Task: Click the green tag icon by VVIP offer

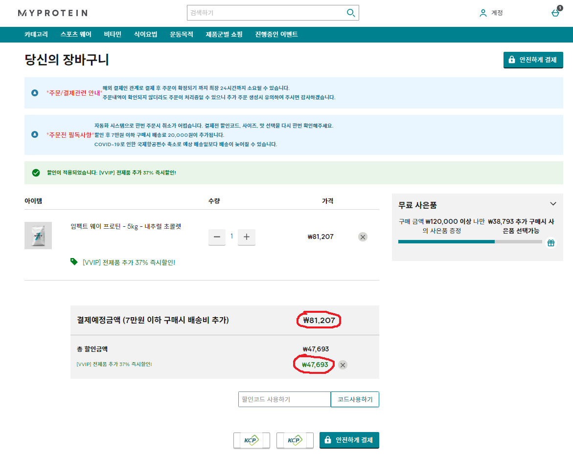Action: [x=74, y=261]
